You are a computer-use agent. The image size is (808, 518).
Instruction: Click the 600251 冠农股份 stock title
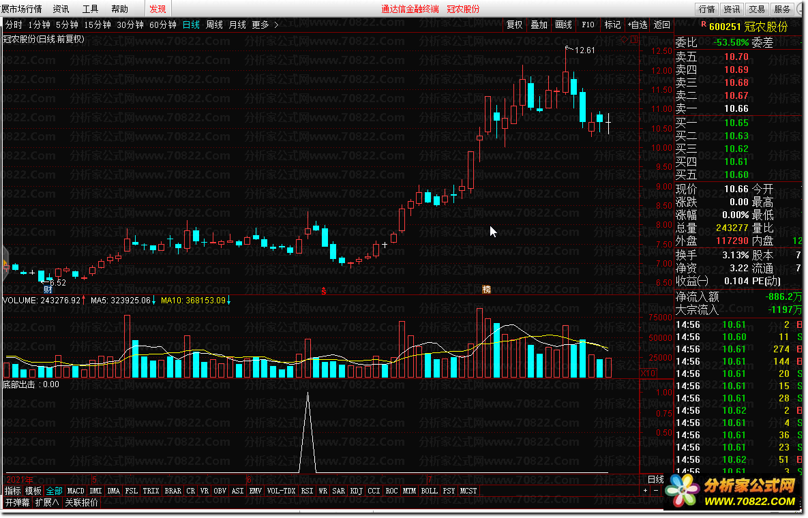[x=748, y=27]
